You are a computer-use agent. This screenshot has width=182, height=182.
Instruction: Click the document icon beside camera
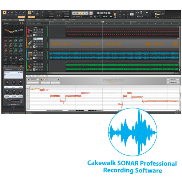point(142,12)
